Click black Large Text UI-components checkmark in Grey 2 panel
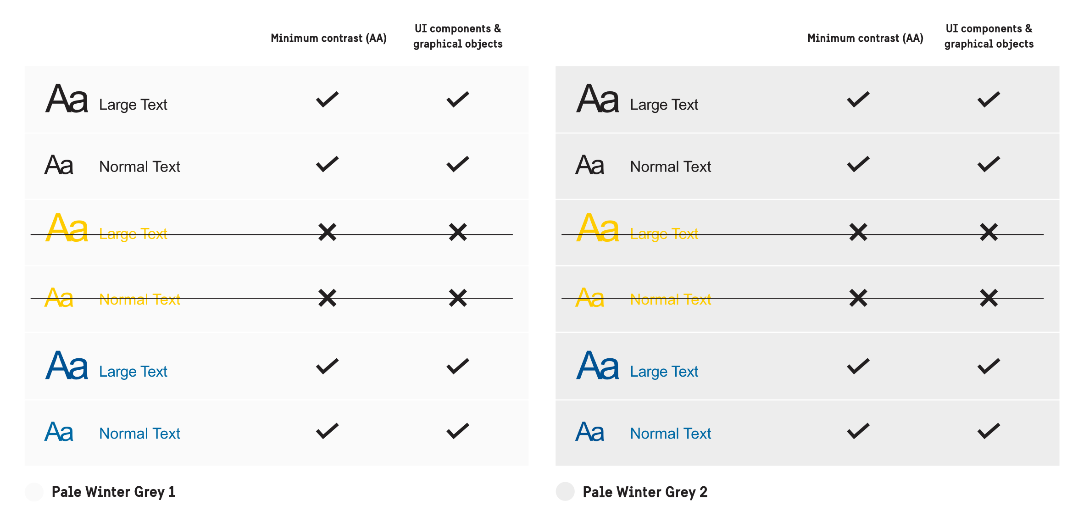 tap(989, 99)
